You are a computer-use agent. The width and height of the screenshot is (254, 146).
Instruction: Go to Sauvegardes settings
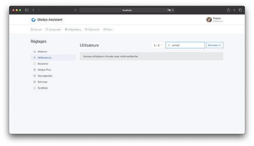click(x=53, y=76)
